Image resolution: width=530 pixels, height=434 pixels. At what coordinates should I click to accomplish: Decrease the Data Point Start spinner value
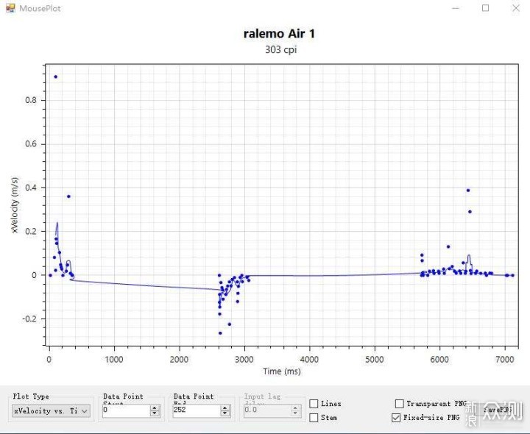pyautogui.click(x=155, y=413)
